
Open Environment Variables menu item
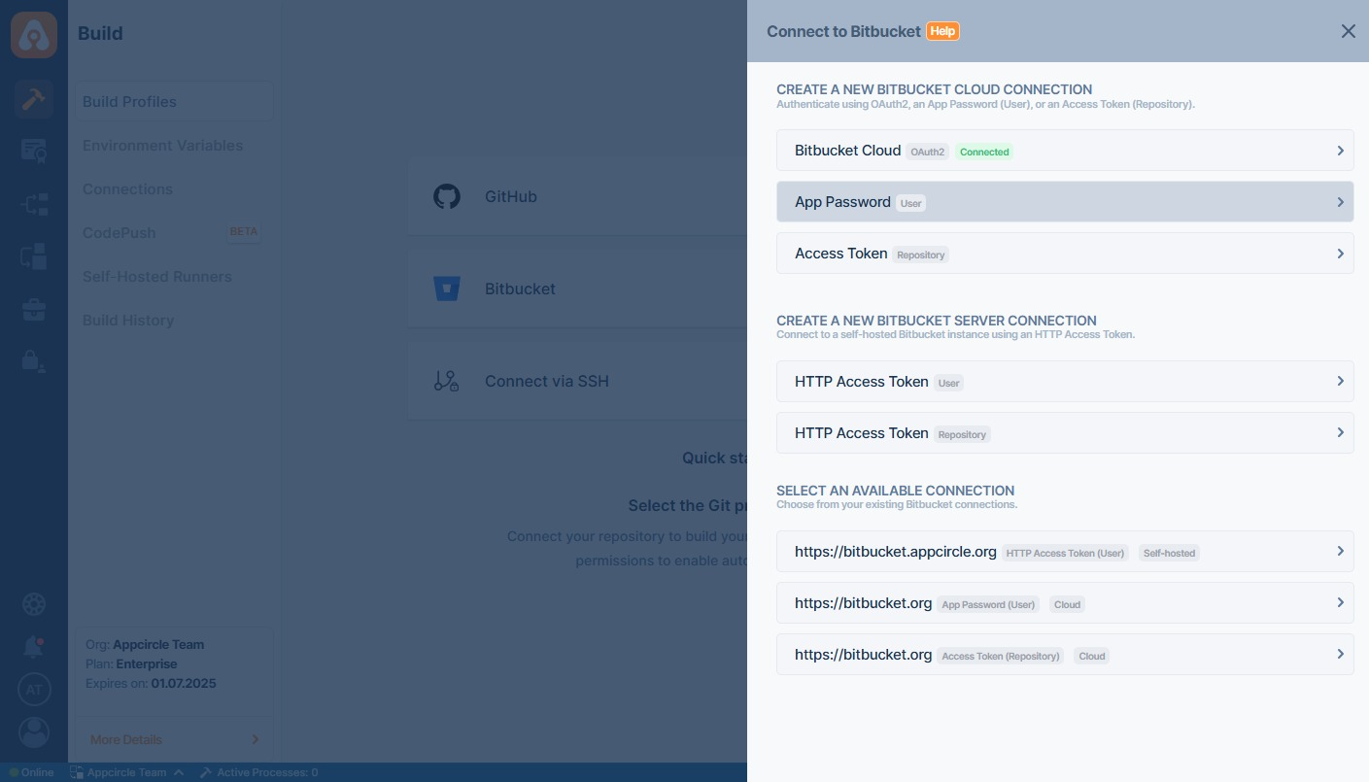[162, 146]
